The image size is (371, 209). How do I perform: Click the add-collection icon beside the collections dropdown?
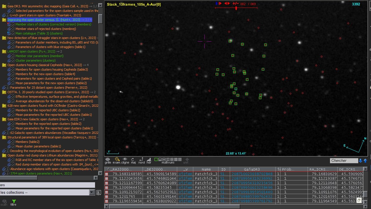[x=98, y=193]
